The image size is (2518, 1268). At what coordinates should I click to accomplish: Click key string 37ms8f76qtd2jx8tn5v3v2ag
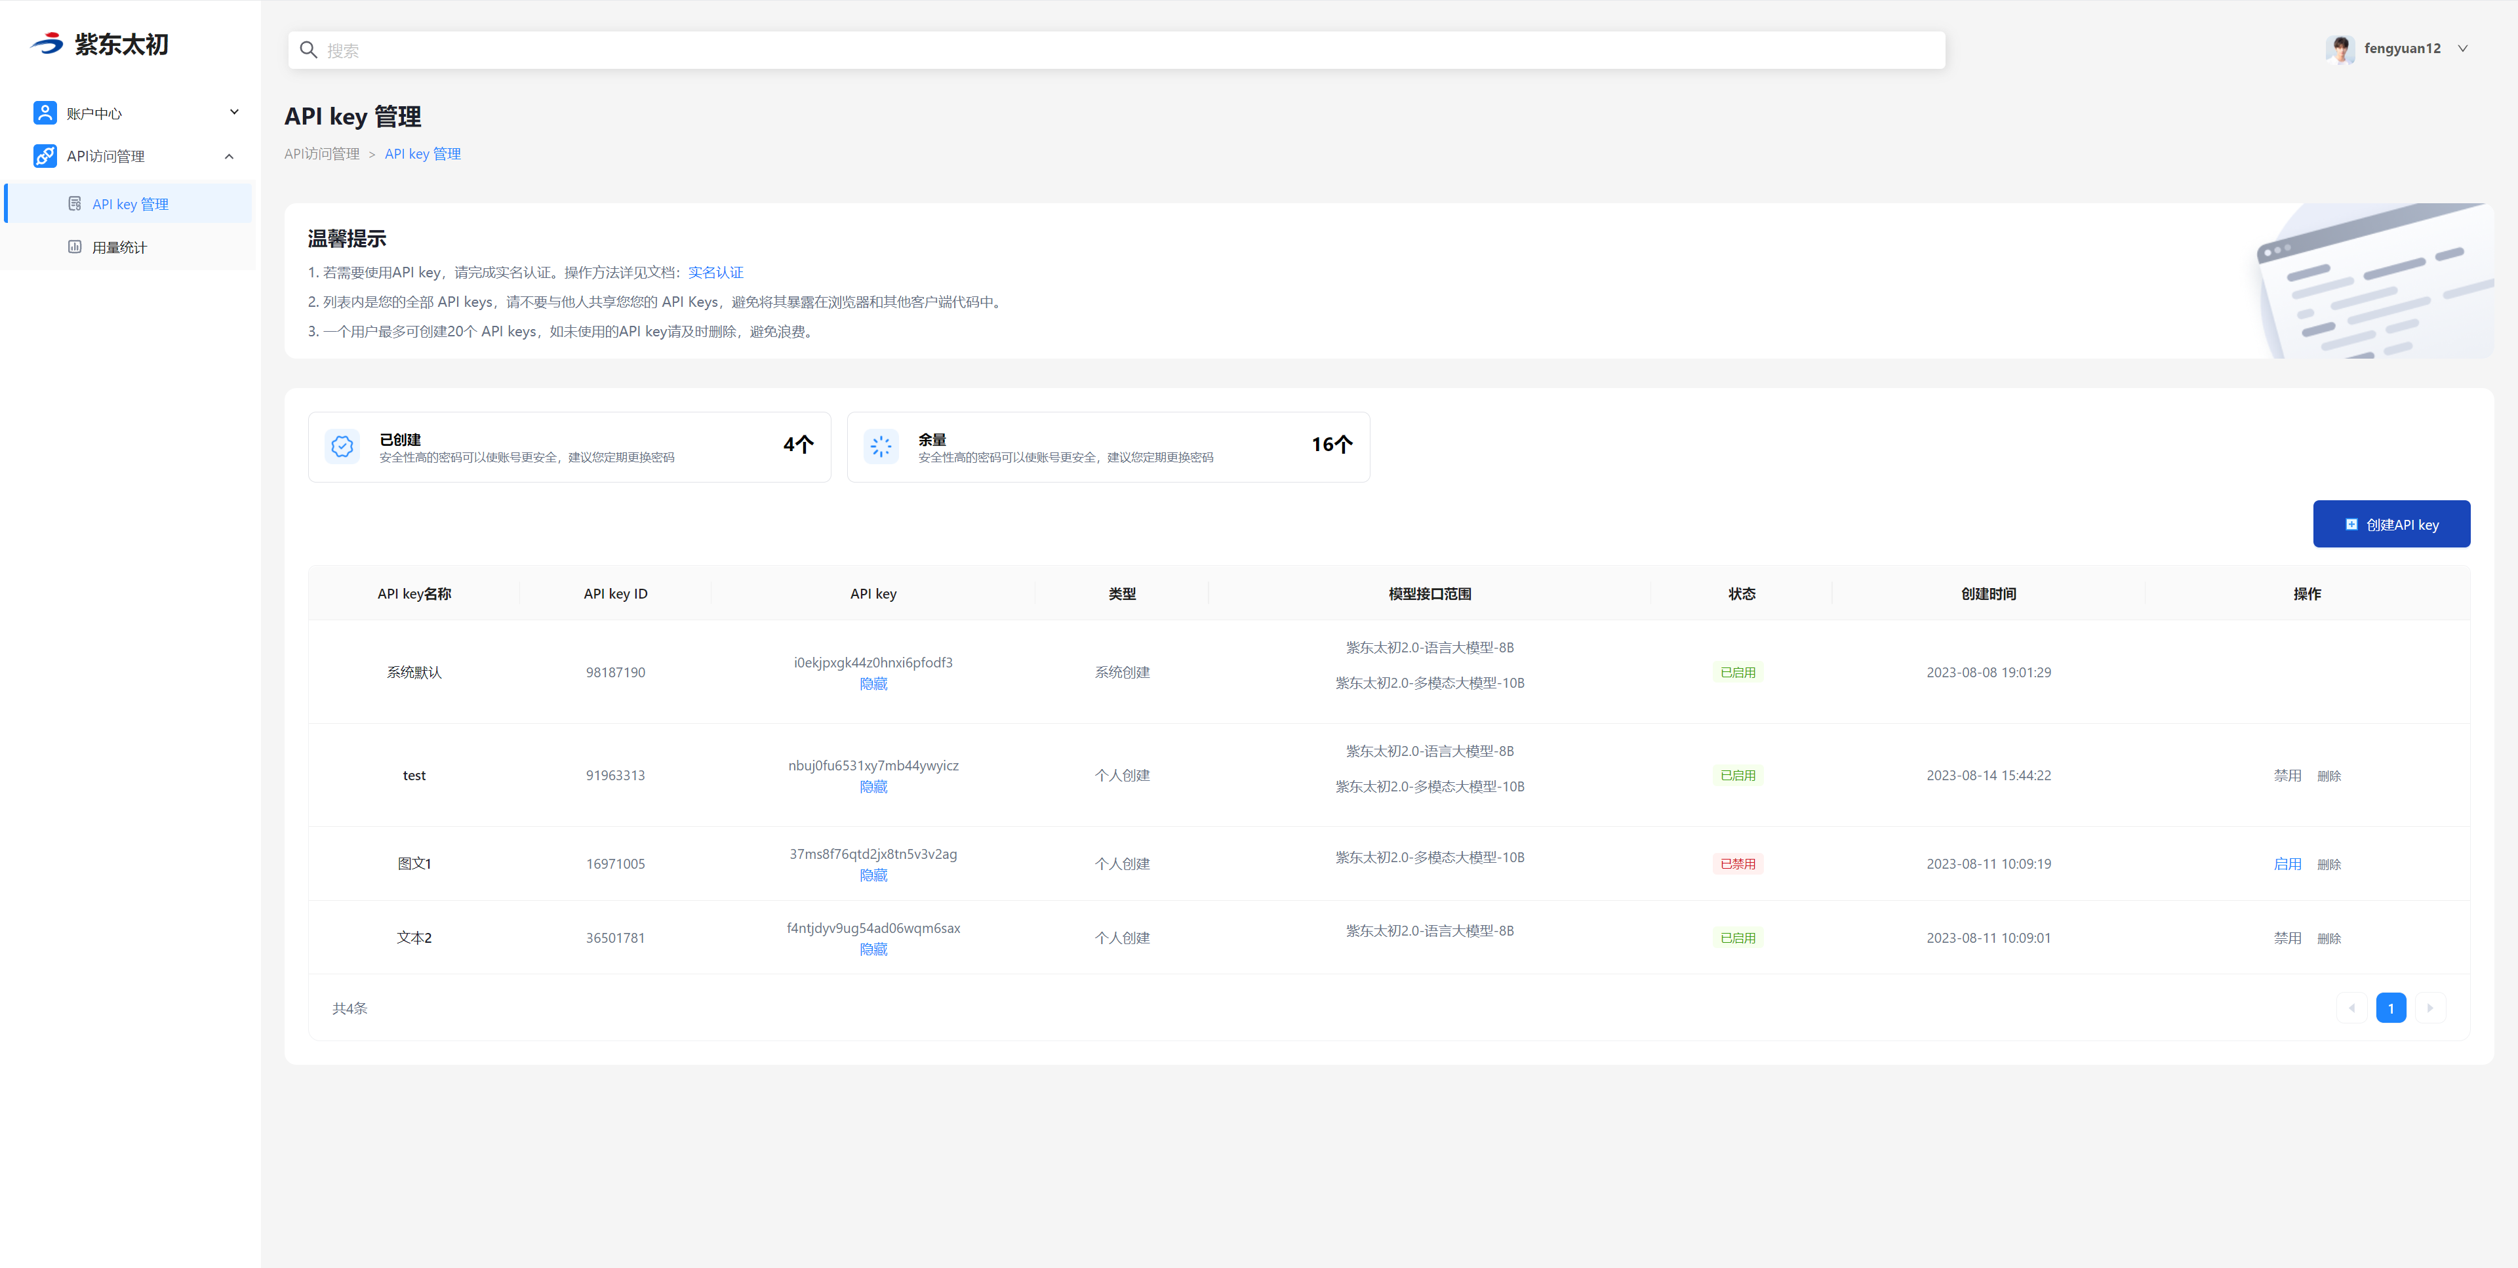coord(874,854)
